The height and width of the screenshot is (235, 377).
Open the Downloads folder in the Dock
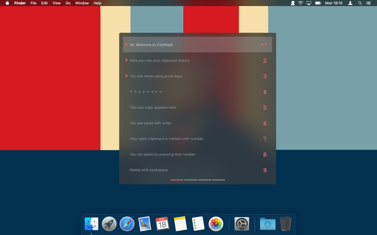[x=268, y=224]
